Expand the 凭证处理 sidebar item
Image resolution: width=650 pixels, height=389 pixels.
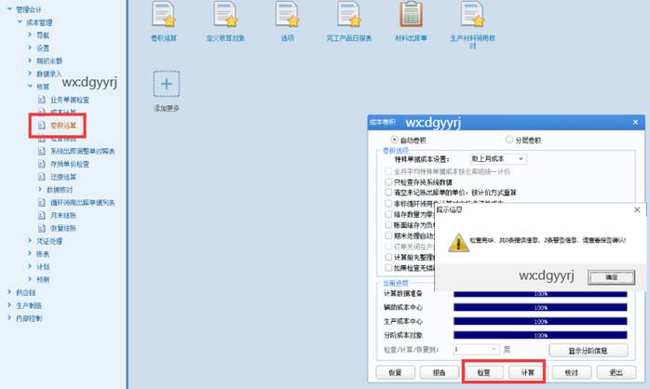coord(31,240)
